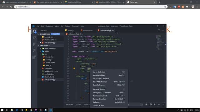This screenshot has width=200, height=112.
Task: Click the browser address bar
Action: pos(91,7)
